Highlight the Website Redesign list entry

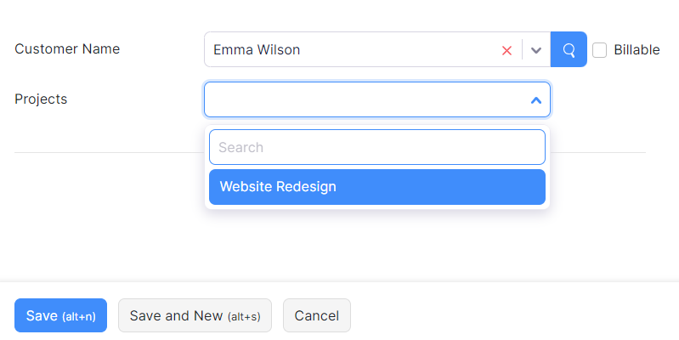[279, 187]
